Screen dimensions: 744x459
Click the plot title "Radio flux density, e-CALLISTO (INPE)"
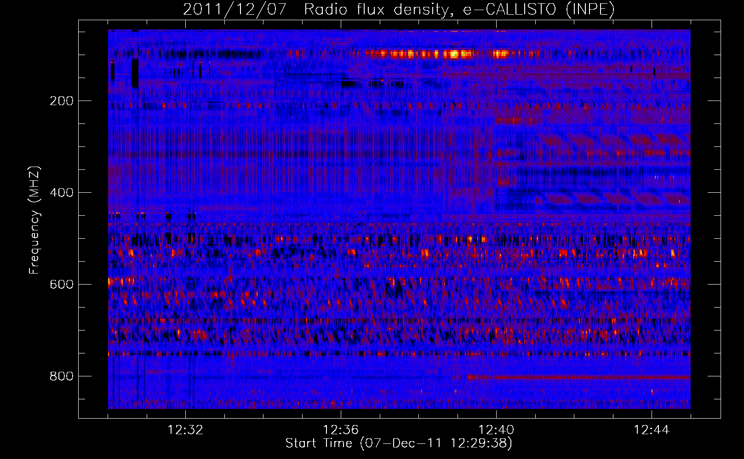coord(459,10)
